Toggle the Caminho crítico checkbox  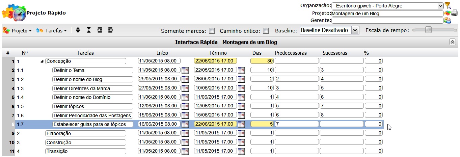(266, 31)
